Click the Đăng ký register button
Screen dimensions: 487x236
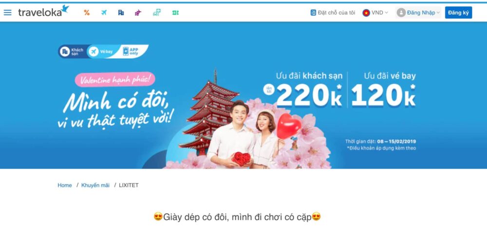point(458,13)
